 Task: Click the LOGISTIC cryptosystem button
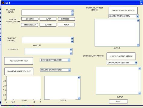pyautogui.click(x=30, y=19)
